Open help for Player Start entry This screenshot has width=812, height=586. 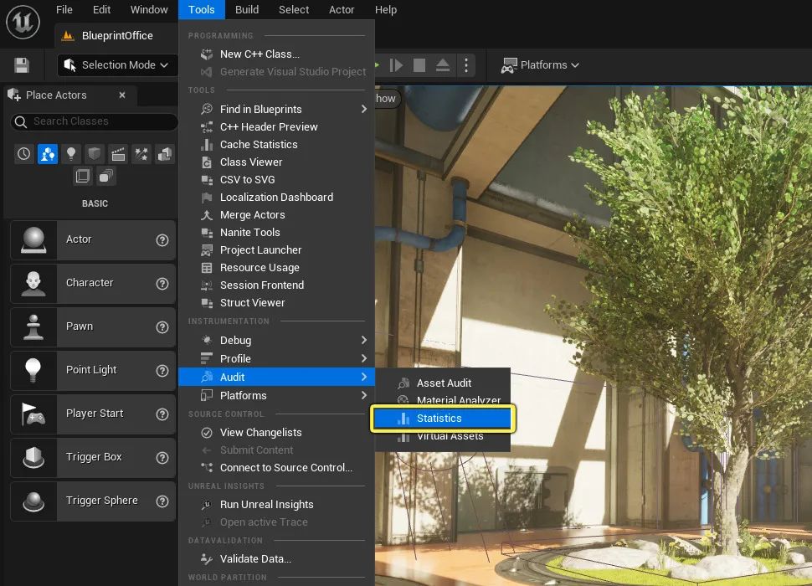tap(162, 414)
